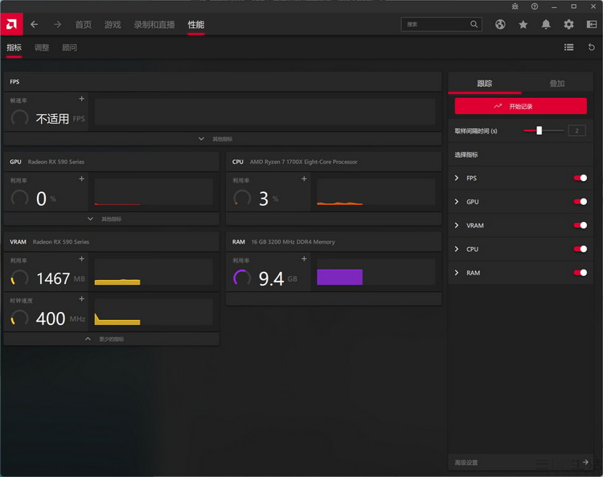Open the web browser globe icon
The height and width of the screenshot is (477, 603).
[500, 25]
